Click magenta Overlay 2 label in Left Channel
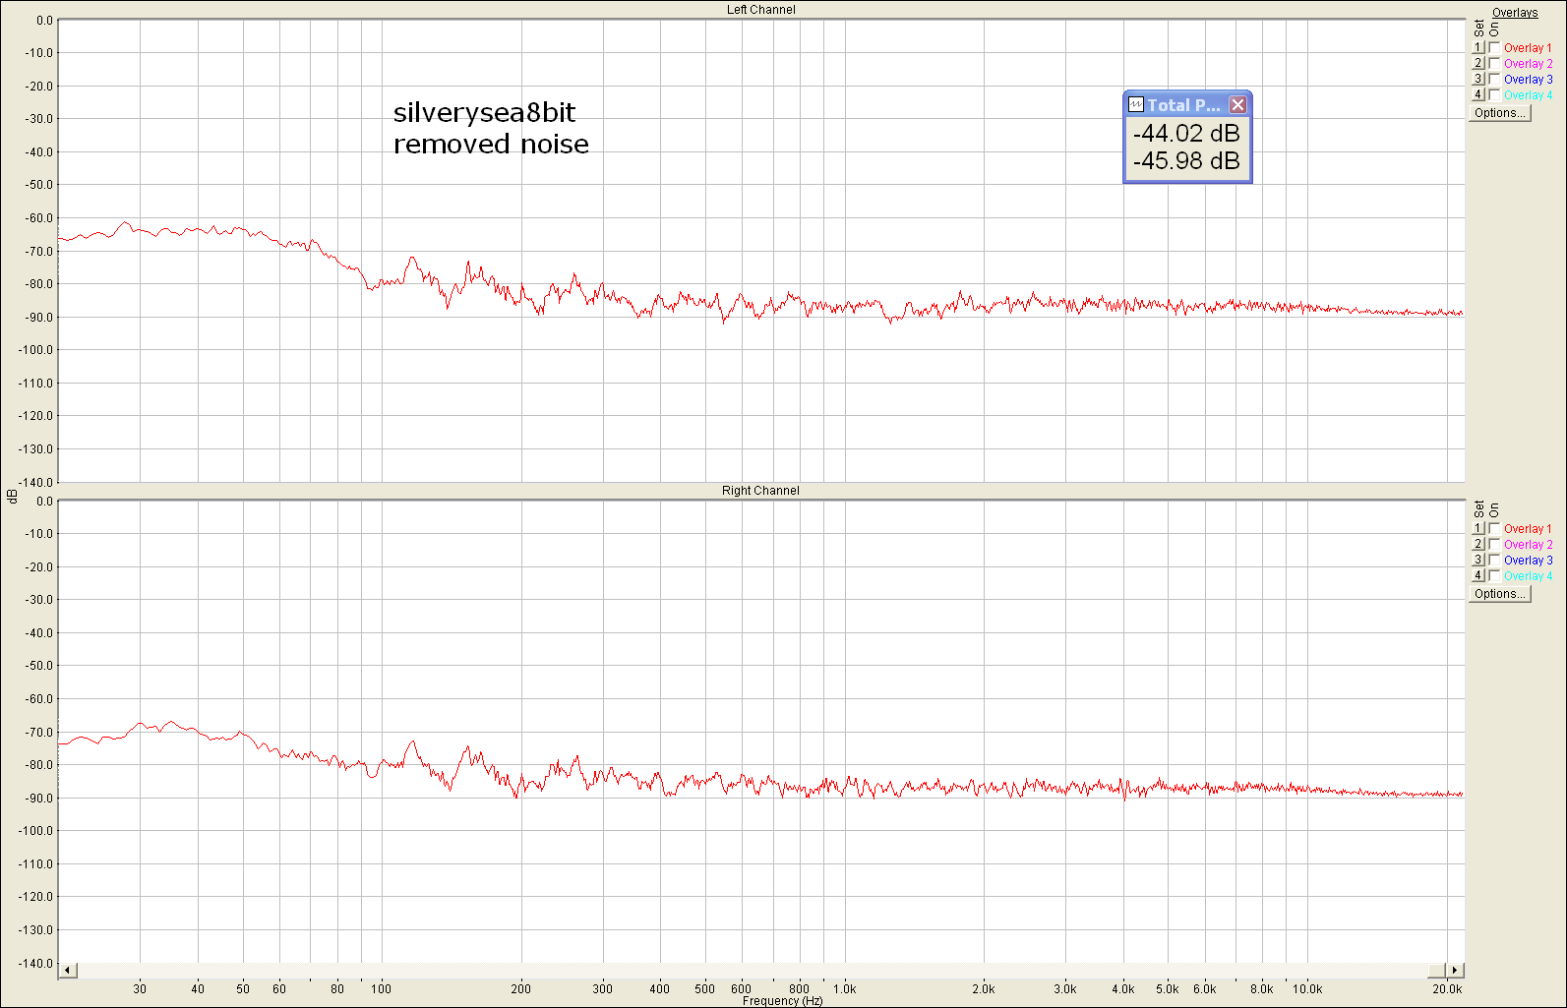This screenshot has width=1567, height=1008. click(x=1528, y=64)
